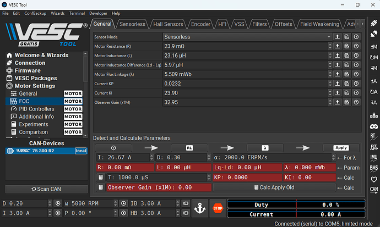Click the RL measure button
380x227 pixels.
(x=189, y=148)
